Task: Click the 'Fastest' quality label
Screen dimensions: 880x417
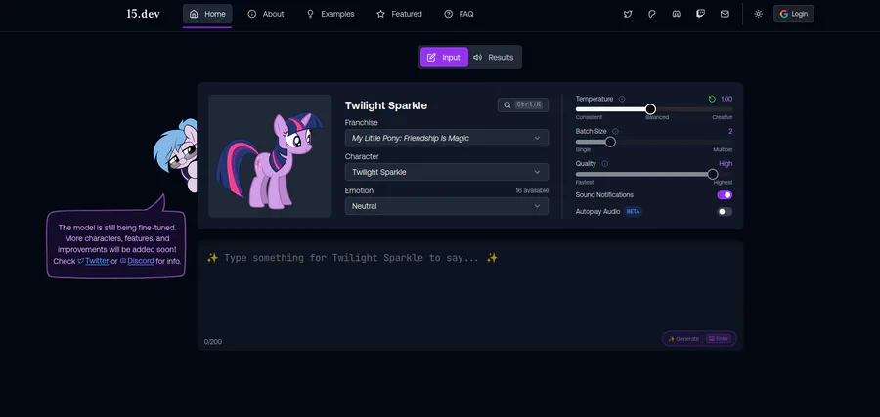Action: click(x=585, y=183)
